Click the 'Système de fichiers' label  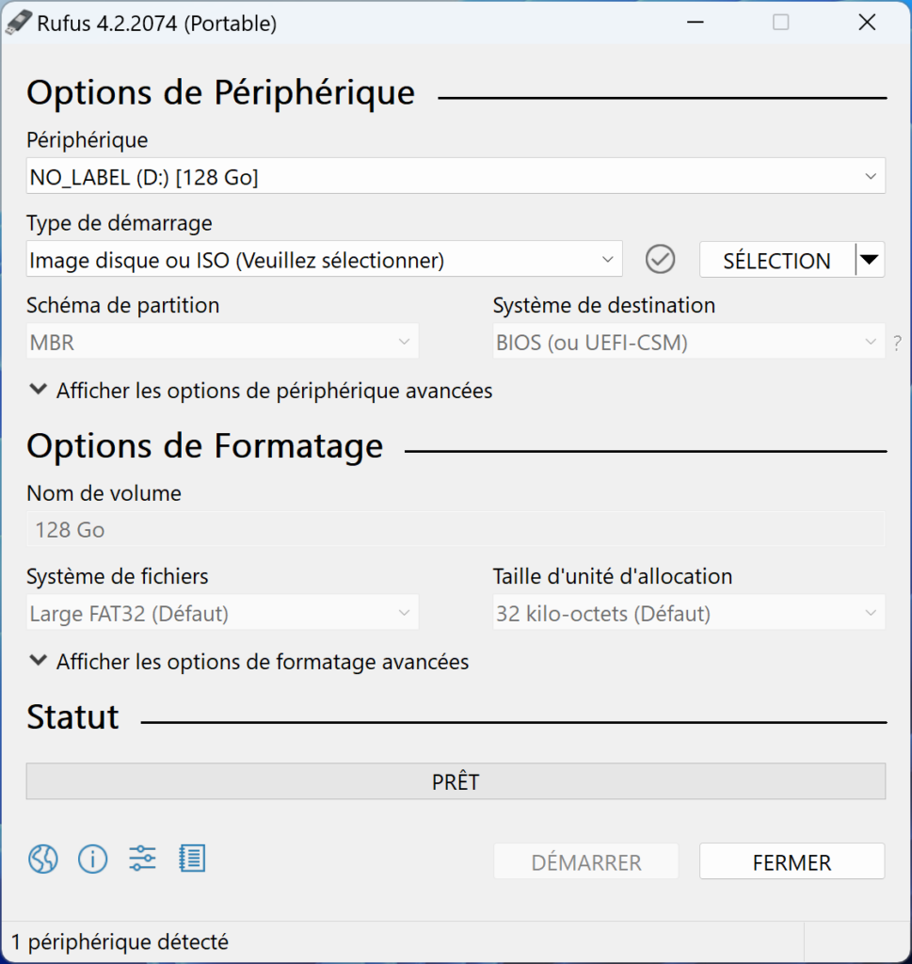(x=118, y=576)
